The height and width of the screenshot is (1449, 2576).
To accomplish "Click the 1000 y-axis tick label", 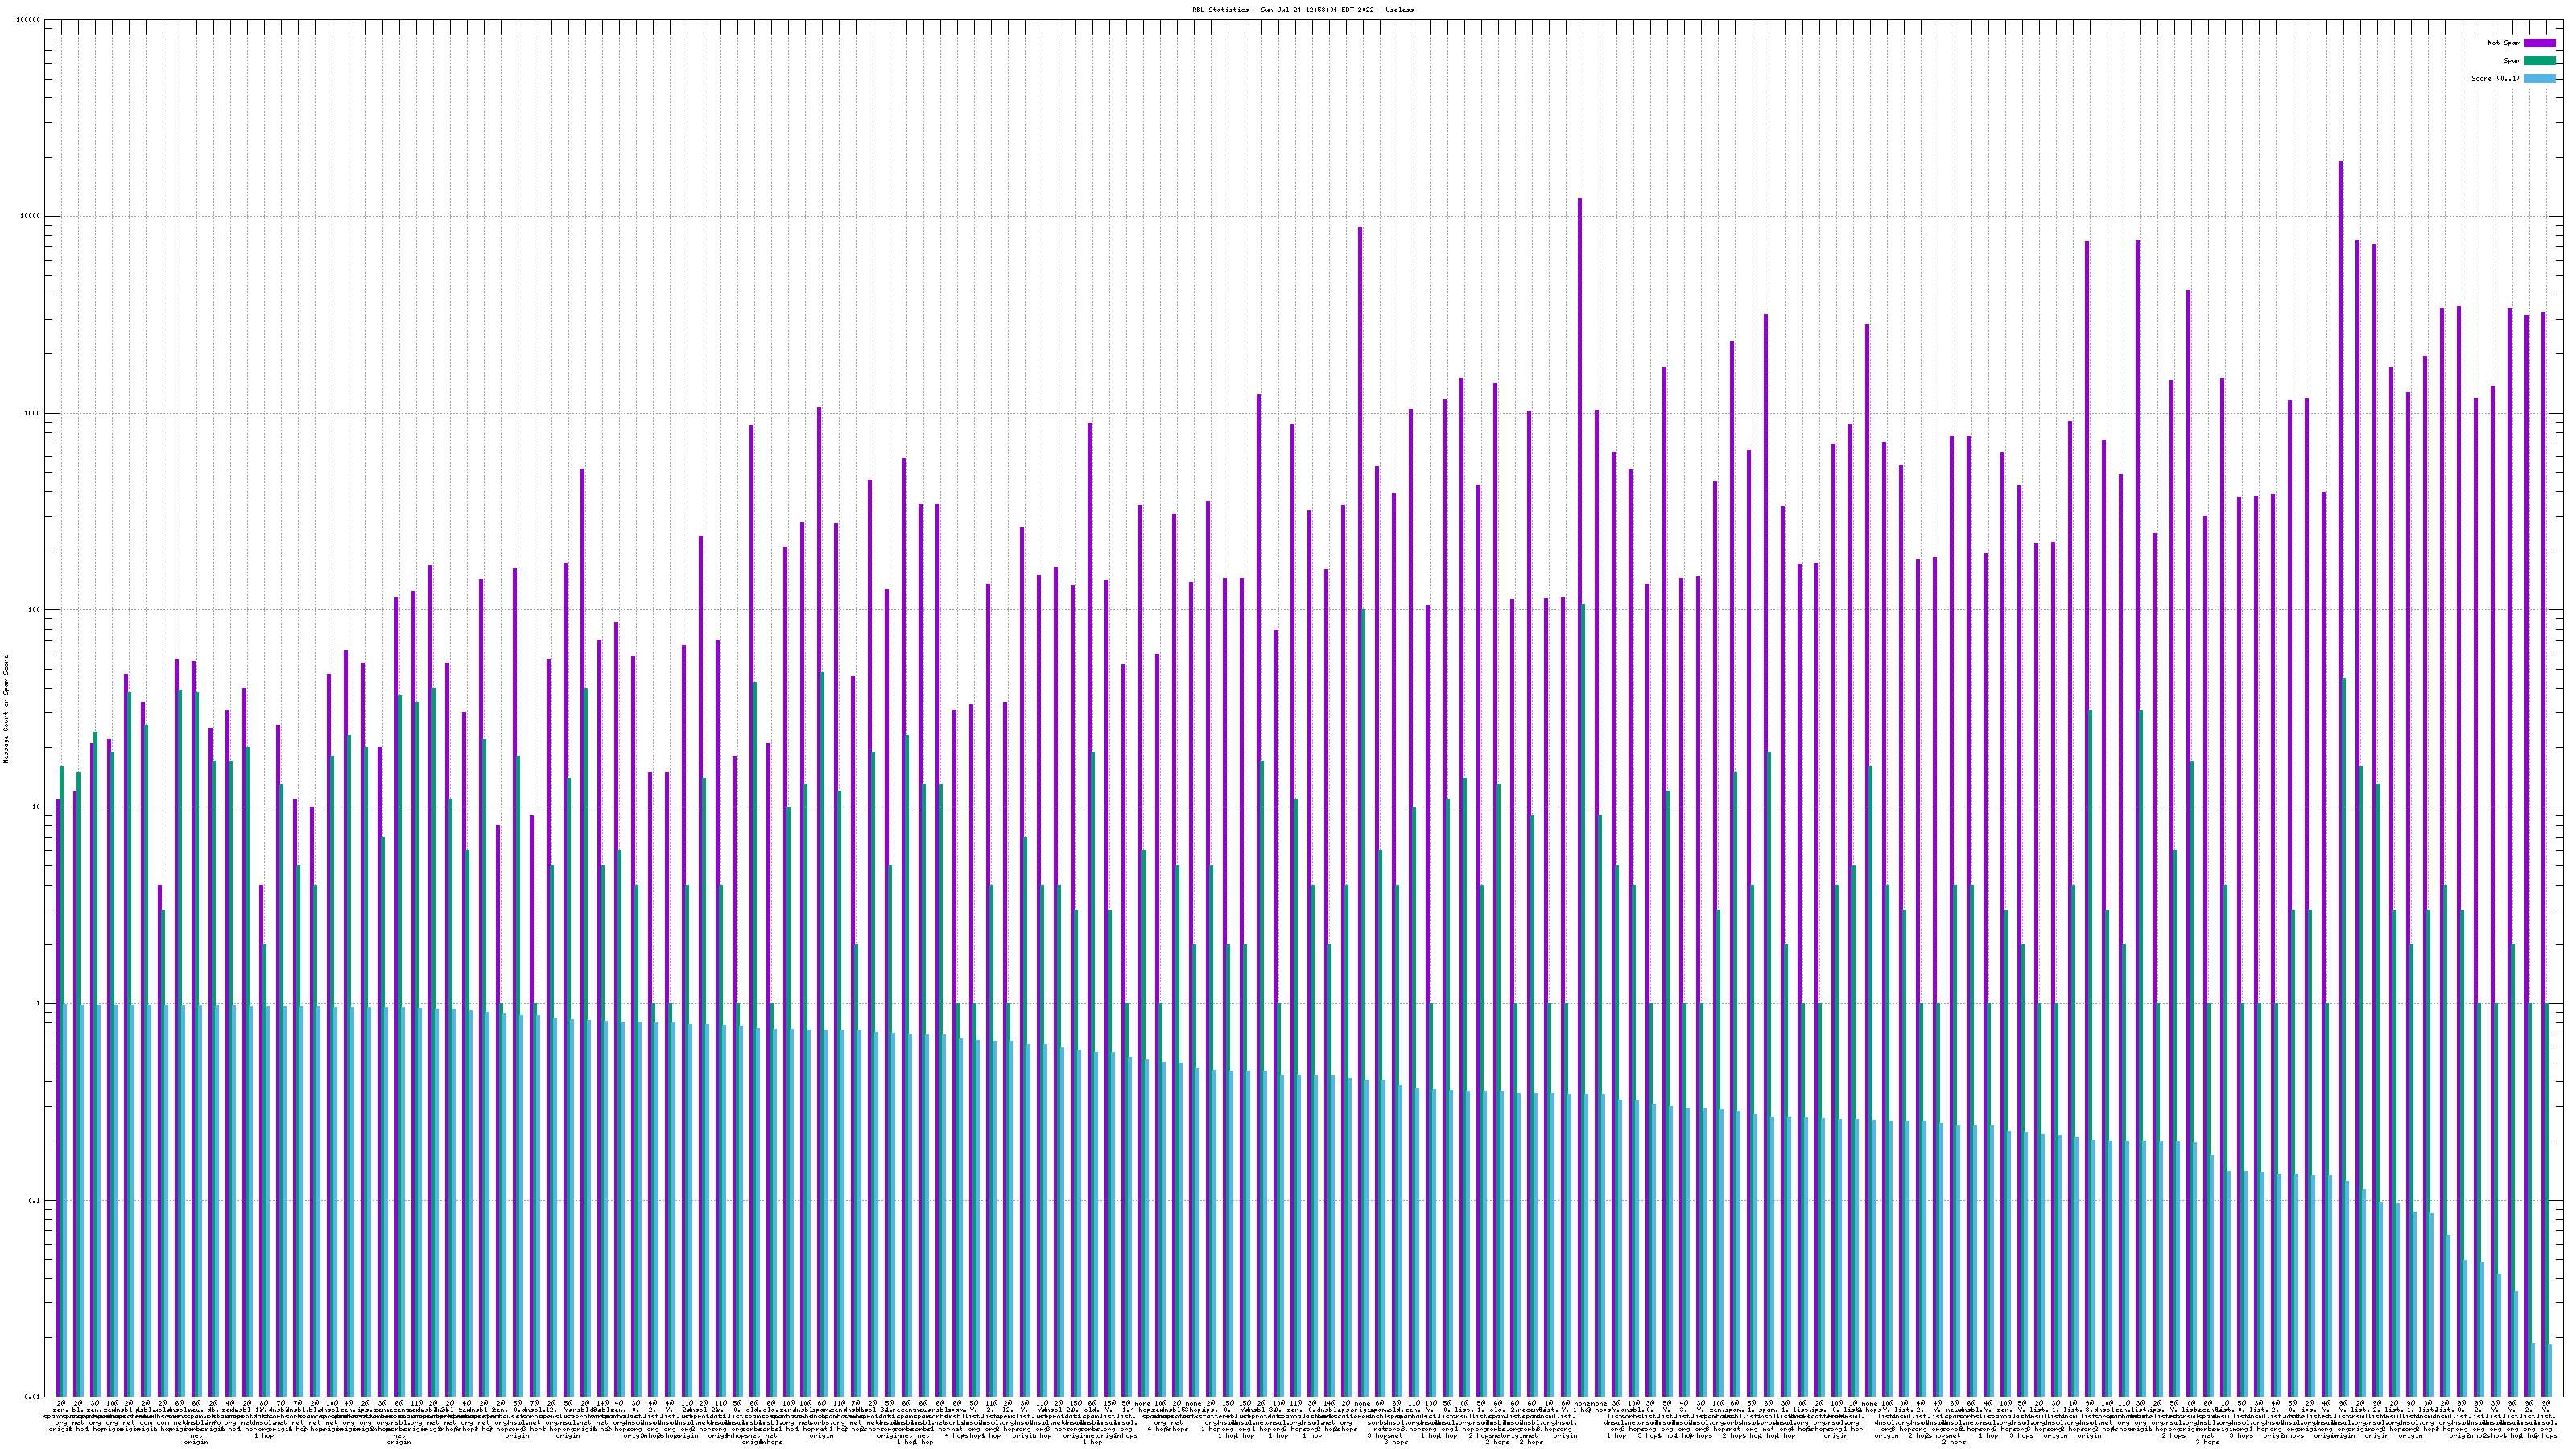I will click(33, 413).
